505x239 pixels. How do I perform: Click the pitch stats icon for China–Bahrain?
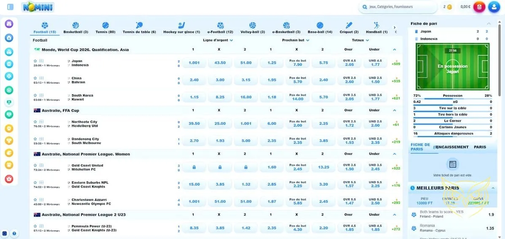pyautogui.click(x=41, y=78)
